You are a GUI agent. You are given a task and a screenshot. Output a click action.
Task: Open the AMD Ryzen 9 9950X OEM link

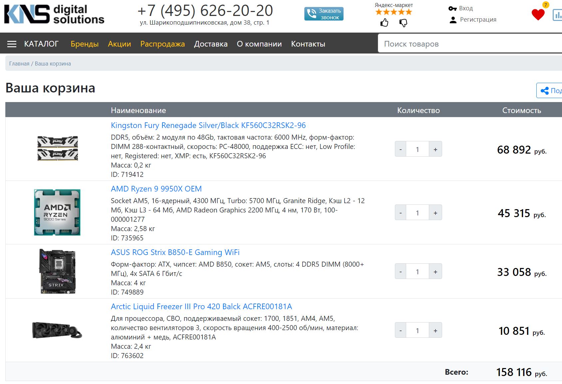pyautogui.click(x=156, y=189)
